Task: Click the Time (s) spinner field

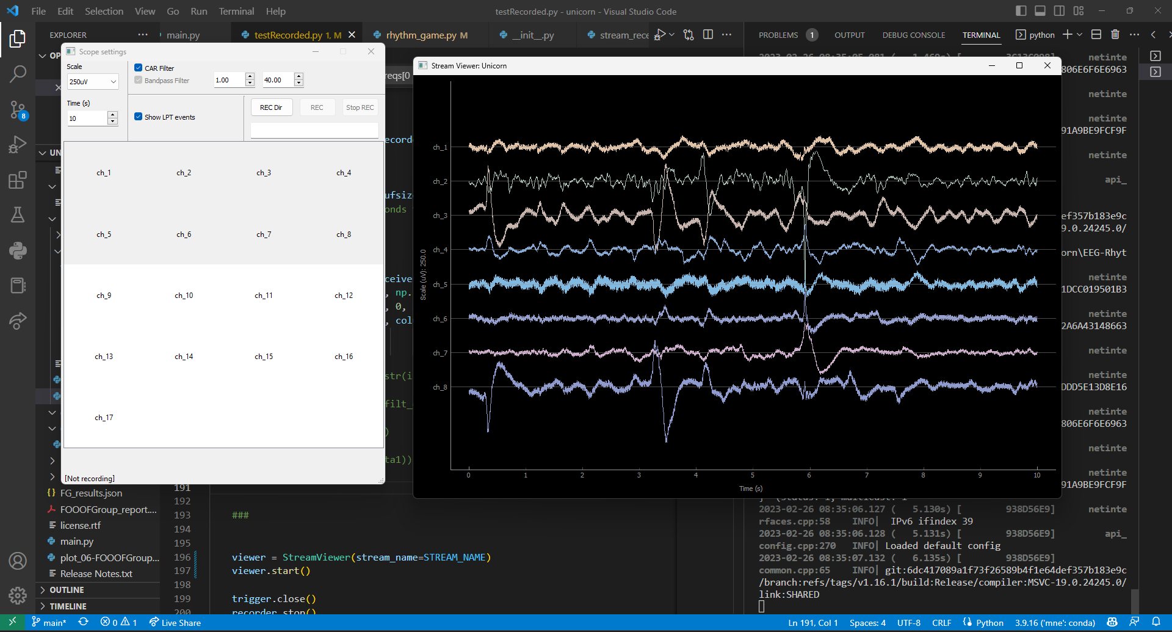Action: [87, 118]
